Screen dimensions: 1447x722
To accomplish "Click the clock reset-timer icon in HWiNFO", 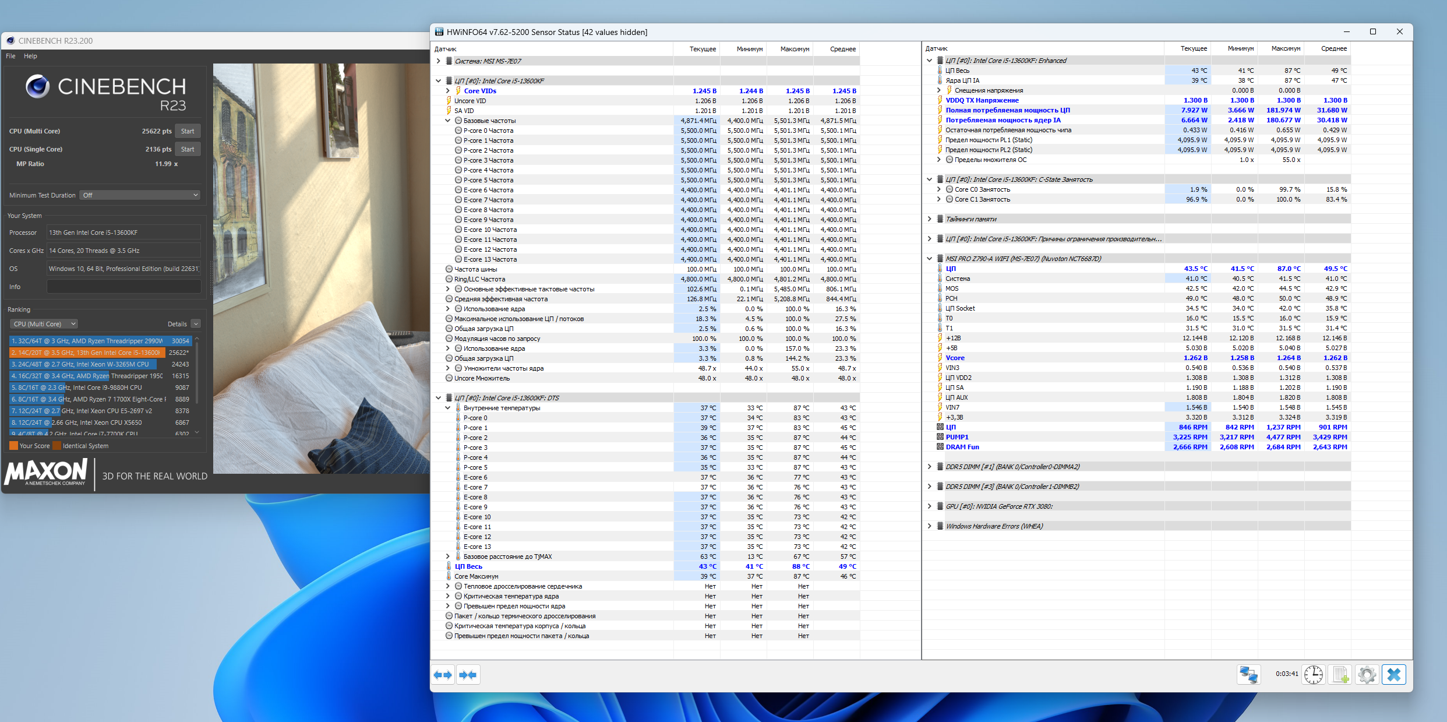I will click(1313, 675).
